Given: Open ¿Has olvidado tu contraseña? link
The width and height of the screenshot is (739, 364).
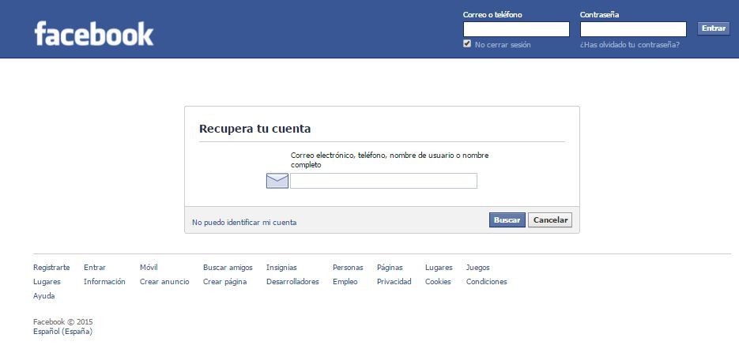Looking at the screenshot, I should (630, 45).
